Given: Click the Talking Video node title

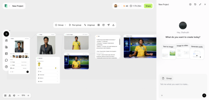Looking at the screenshot, I should pos(129,36).
